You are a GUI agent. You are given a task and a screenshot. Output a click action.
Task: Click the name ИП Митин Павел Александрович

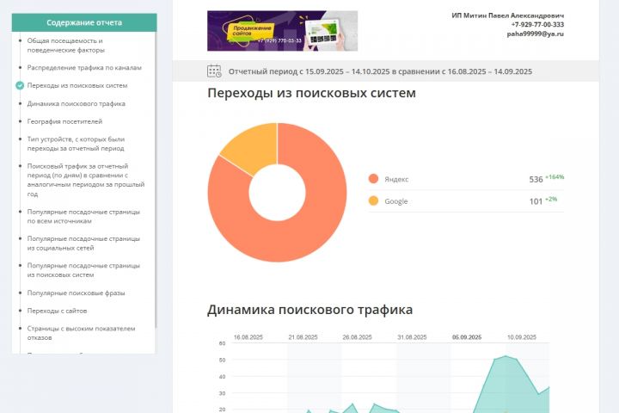click(508, 15)
